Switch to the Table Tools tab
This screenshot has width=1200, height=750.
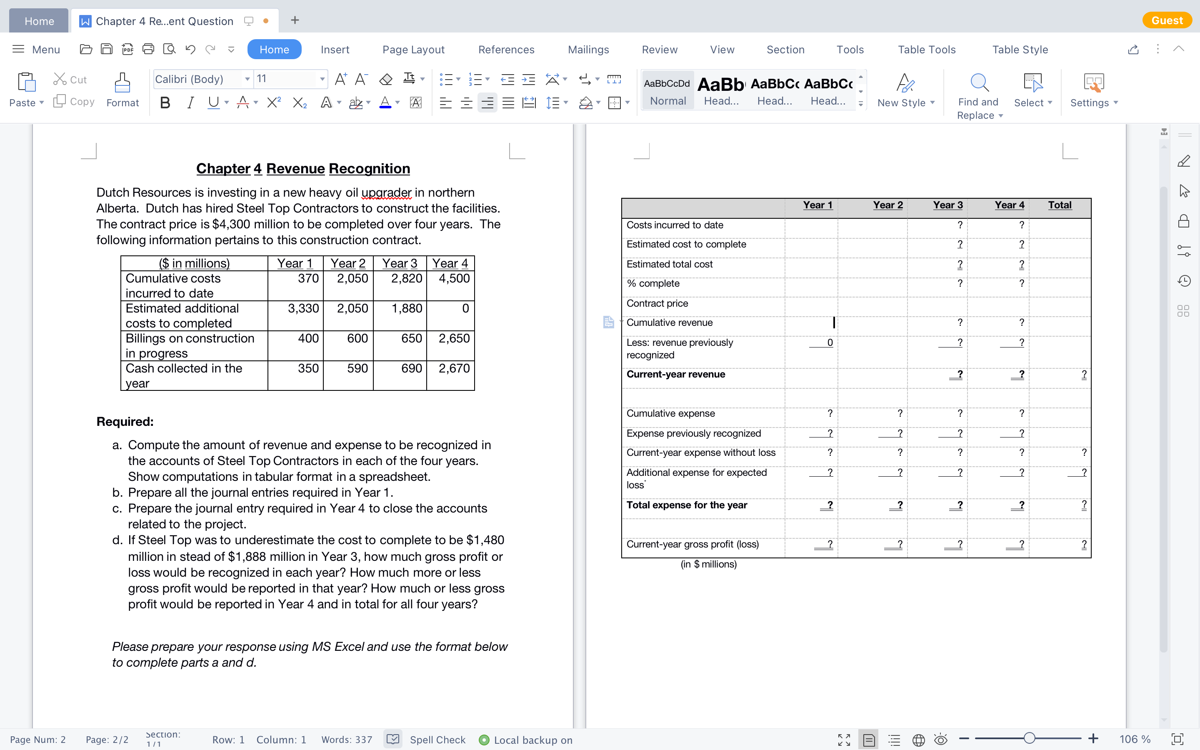coord(926,50)
